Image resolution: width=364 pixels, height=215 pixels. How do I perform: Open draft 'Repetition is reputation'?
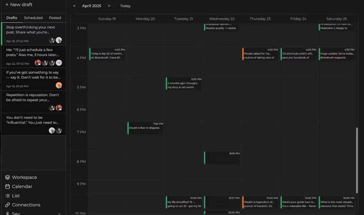point(34,102)
